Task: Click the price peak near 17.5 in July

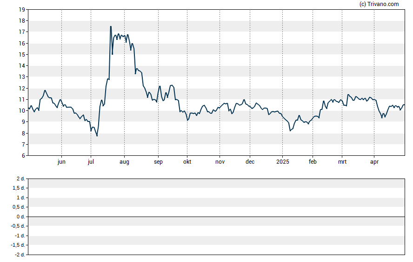Action: pyautogui.click(x=111, y=26)
